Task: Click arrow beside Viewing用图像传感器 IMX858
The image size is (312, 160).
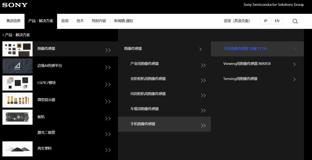Action: [294, 64]
